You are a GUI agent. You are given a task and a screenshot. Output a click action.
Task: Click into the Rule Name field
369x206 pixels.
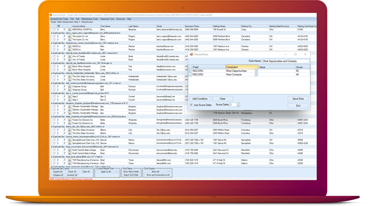(x=286, y=61)
